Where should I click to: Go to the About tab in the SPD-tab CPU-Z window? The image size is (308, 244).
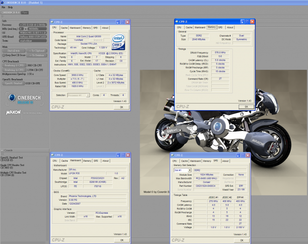pos(225,161)
